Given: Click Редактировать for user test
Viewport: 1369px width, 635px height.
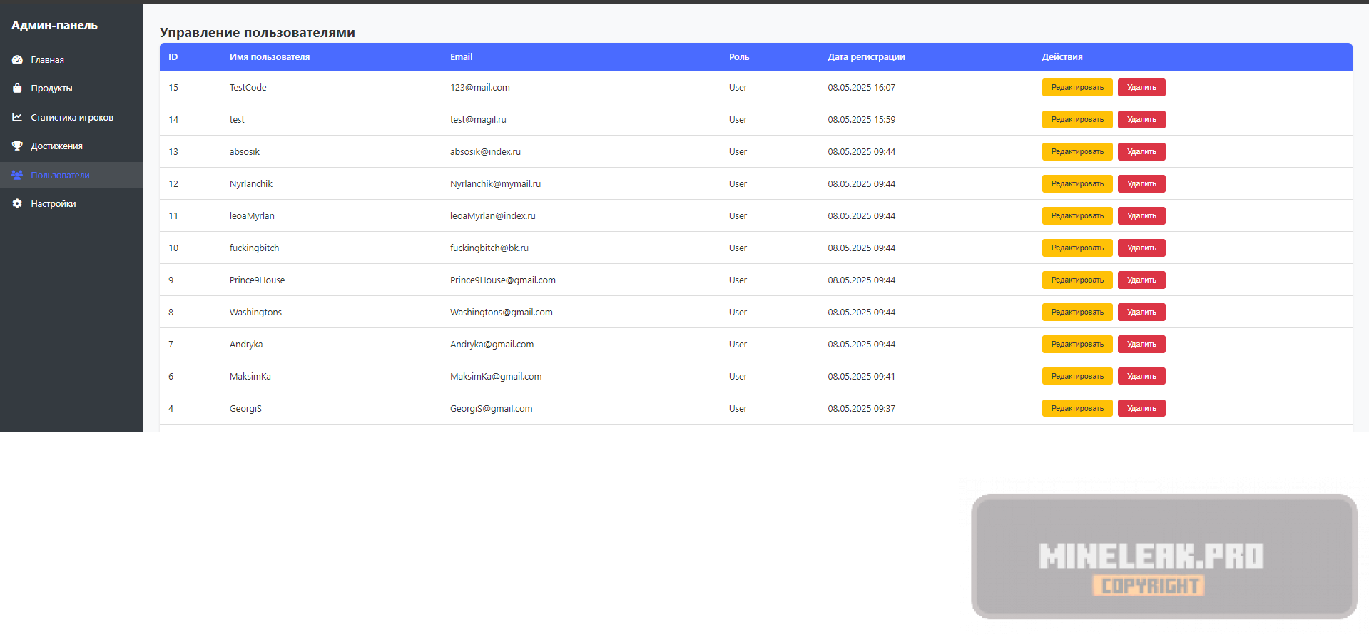Looking at the screenshot, I should pos(1077,119).
